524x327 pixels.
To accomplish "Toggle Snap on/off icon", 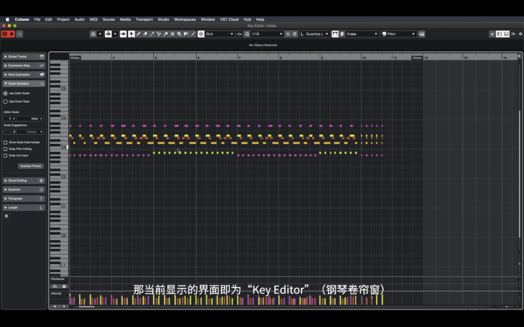I will pyautogui.click(x=201, y=34).
